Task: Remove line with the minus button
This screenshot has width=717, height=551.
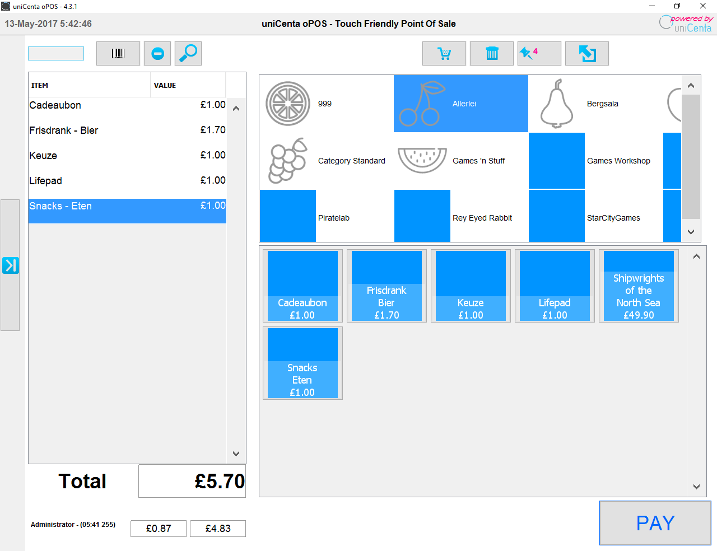Action: pyautogui.click(x=157, y=54)
